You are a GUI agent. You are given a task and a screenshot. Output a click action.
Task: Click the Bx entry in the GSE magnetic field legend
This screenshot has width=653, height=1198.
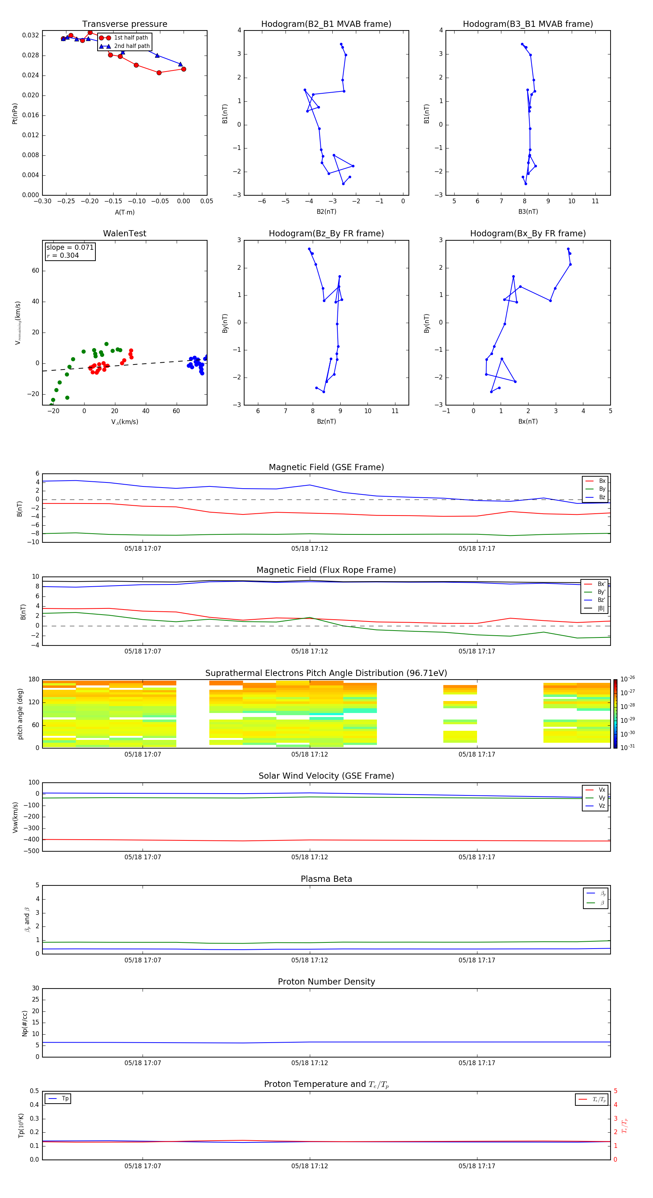(596, 481)
